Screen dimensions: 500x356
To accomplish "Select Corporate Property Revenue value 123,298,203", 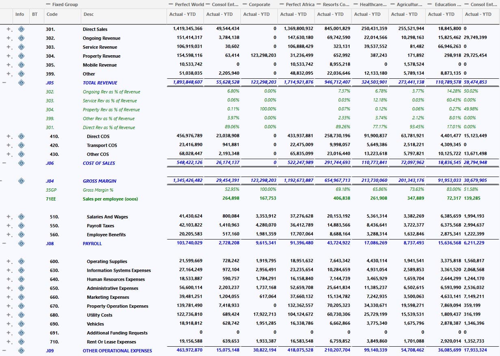I will pos(264,55).
